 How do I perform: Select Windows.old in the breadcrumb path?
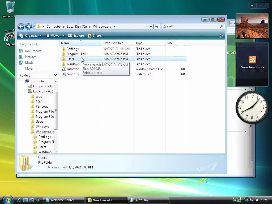point(102,27)
